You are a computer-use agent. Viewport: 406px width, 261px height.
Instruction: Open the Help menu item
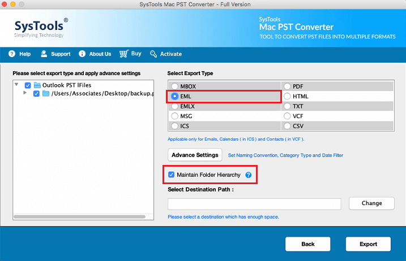20,54
